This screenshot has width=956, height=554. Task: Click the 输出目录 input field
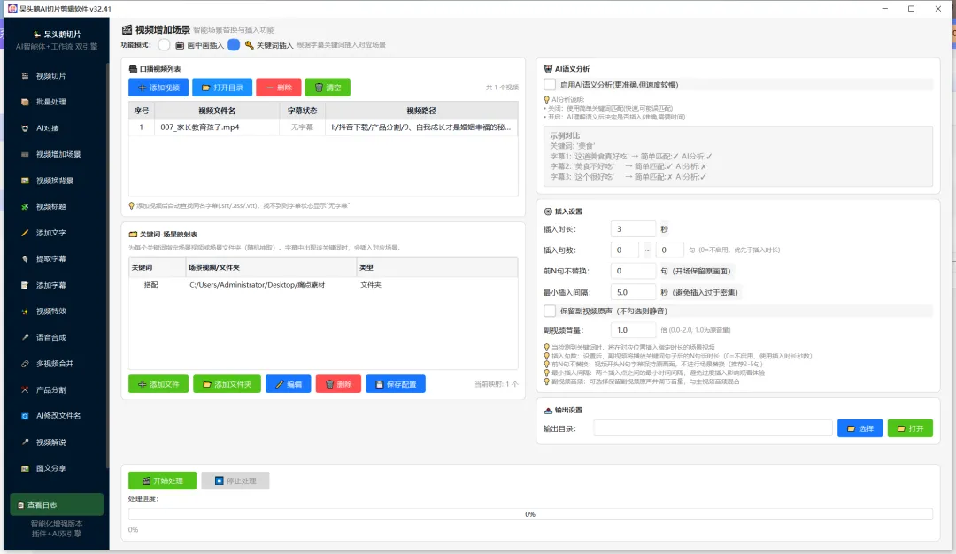(713, 428)
